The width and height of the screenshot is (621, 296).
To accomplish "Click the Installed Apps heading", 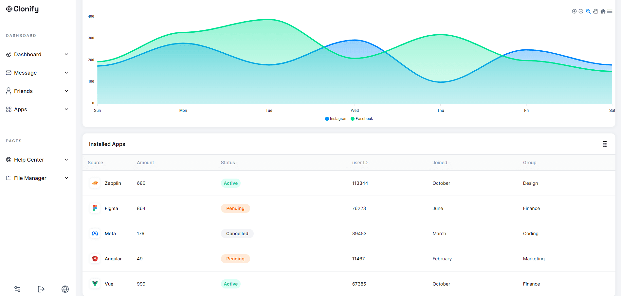I will click(107, 144).
